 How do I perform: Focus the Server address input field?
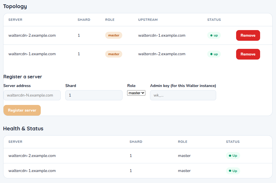32,95
